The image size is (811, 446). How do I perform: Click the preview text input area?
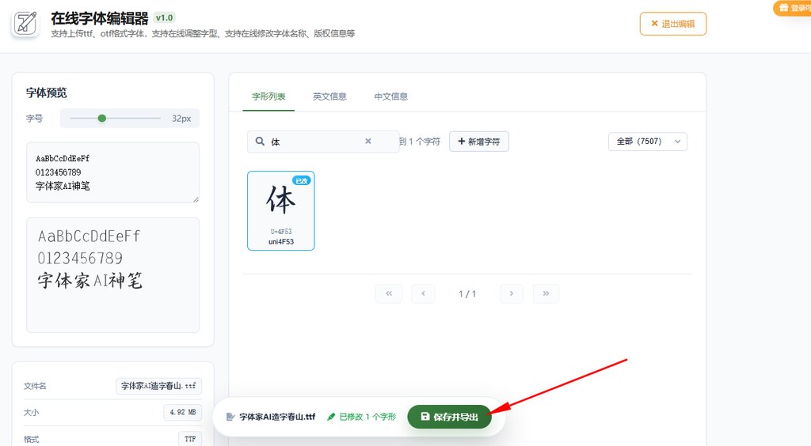click(112, 172)
